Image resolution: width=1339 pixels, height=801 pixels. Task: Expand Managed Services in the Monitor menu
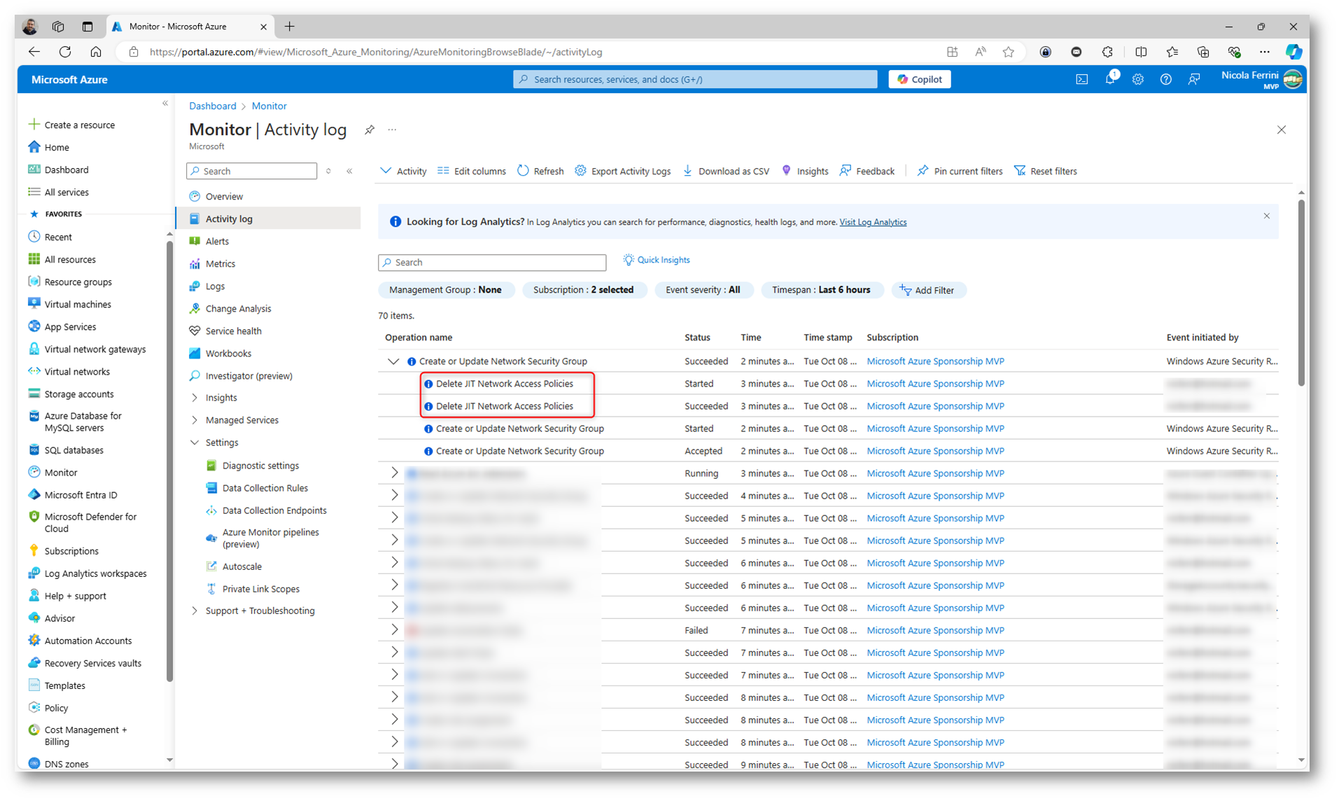pos(195,420)
